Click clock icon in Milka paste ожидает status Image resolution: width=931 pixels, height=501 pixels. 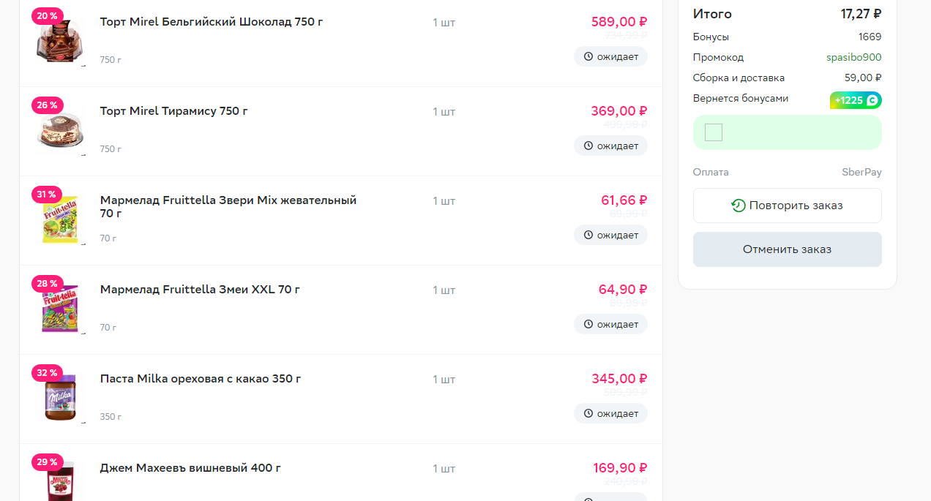[588, 413]
